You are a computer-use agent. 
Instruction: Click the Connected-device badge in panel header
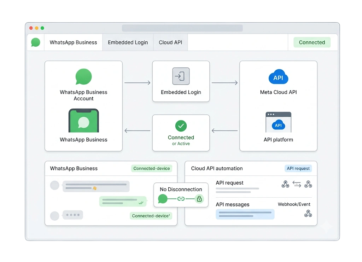(x=151, y=169)
